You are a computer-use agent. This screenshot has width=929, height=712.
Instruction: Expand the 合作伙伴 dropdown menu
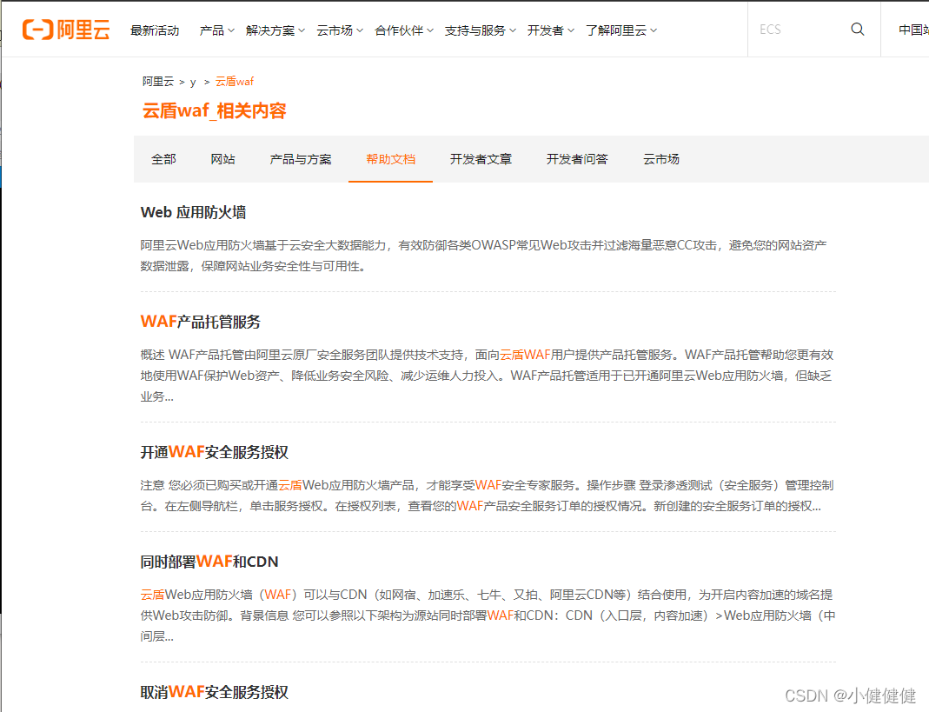coord(404,30)
